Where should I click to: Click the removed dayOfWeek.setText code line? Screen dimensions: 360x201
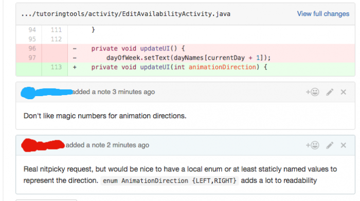click(x=189, y=58)
